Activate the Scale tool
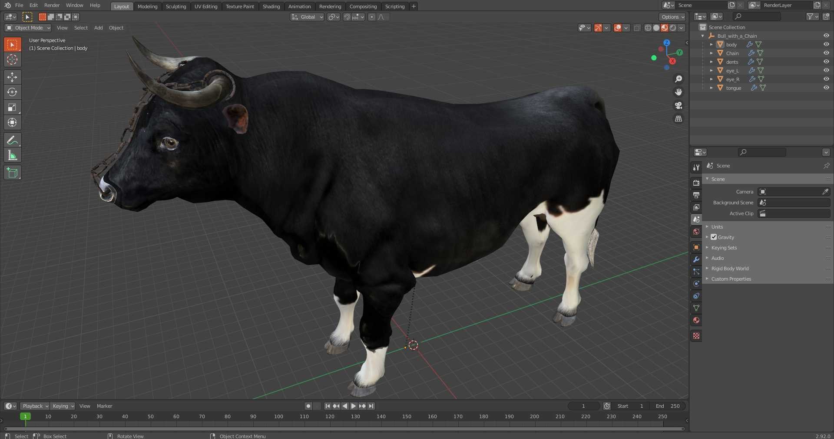 pyautogui.click(x=12, y=108)
